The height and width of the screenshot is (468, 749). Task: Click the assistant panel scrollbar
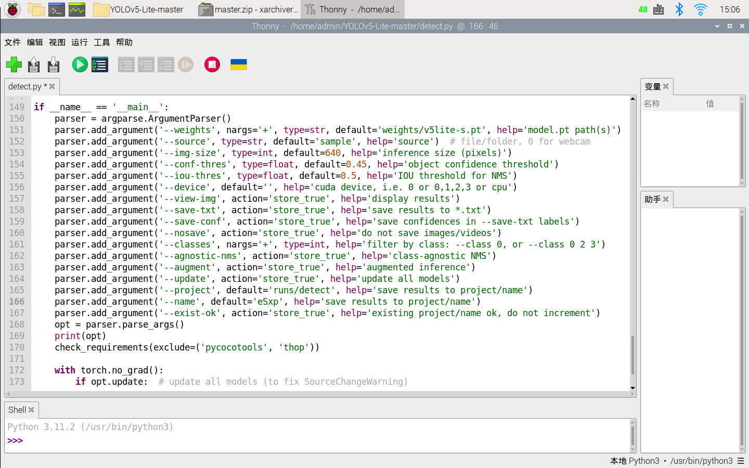[742, 330]
